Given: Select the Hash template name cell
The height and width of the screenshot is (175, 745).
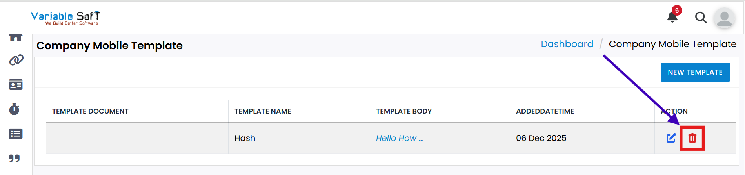Looking at the screenshot, I should 245,138.
